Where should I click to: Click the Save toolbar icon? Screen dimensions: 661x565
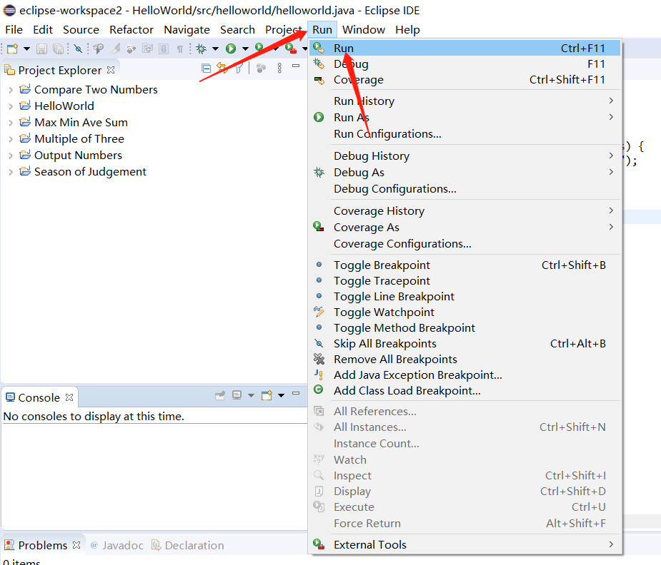pyautogui.click(x=41, y=49)
